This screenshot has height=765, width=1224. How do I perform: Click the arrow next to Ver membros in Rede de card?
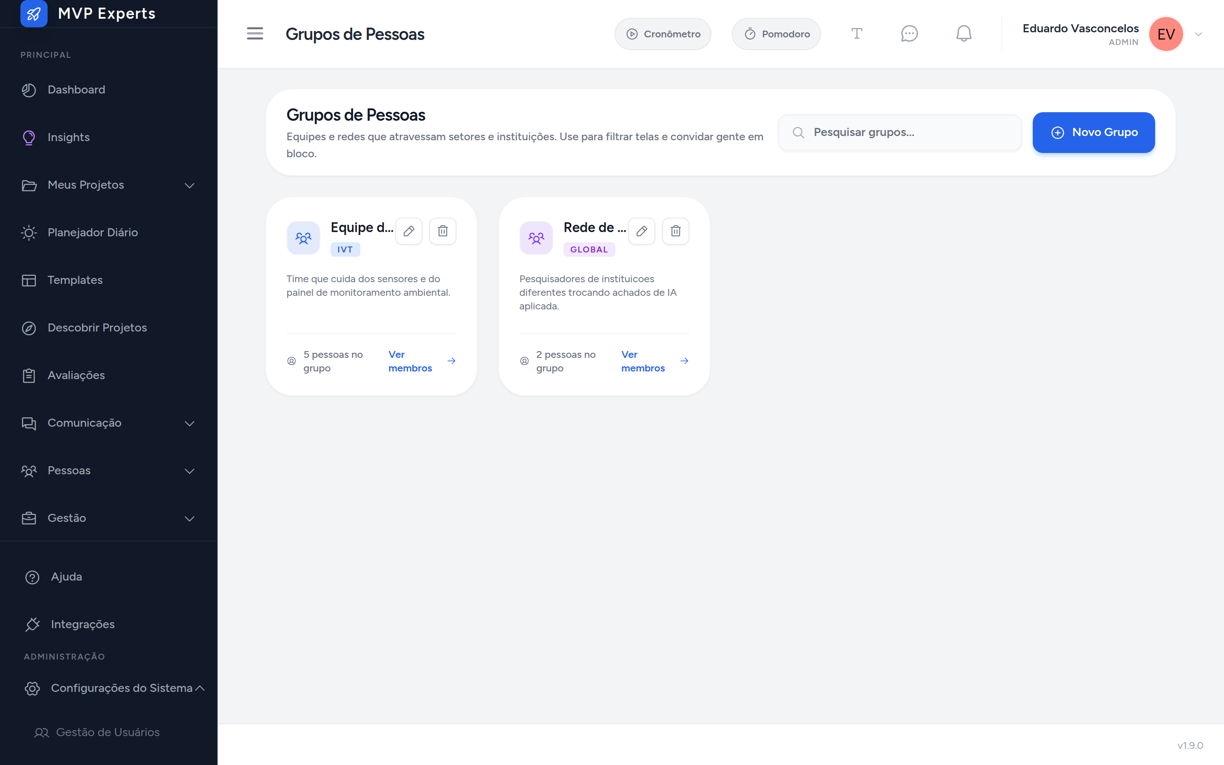click(684, 361)
